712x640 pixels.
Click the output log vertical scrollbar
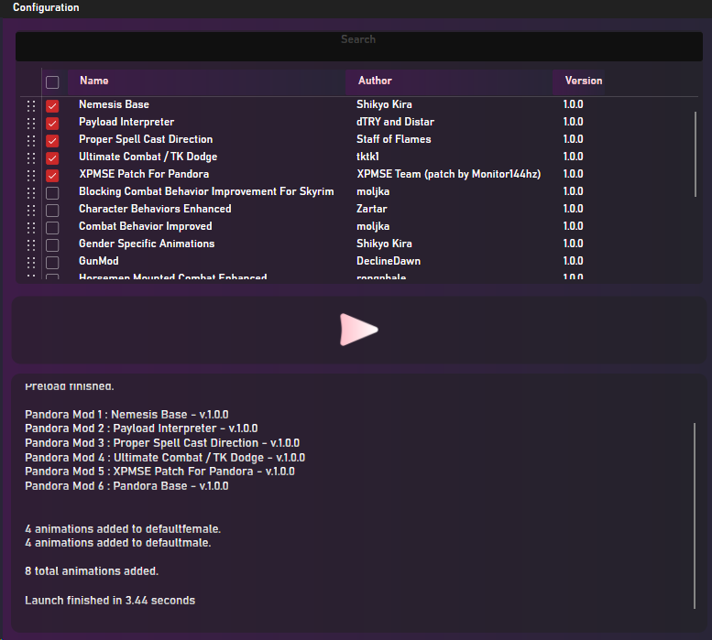click(695, 515)
